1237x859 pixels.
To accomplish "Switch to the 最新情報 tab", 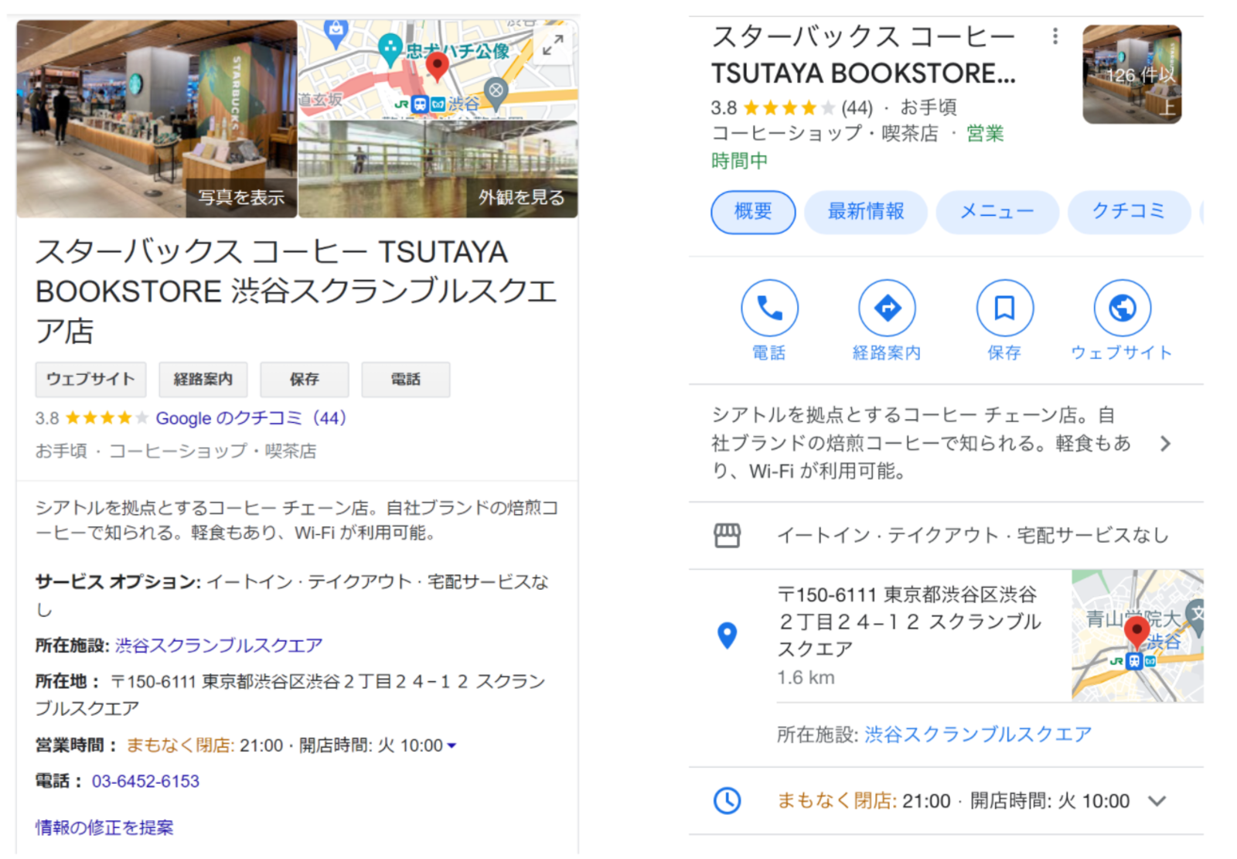I will pyautogui.click(x=866, y=212).
